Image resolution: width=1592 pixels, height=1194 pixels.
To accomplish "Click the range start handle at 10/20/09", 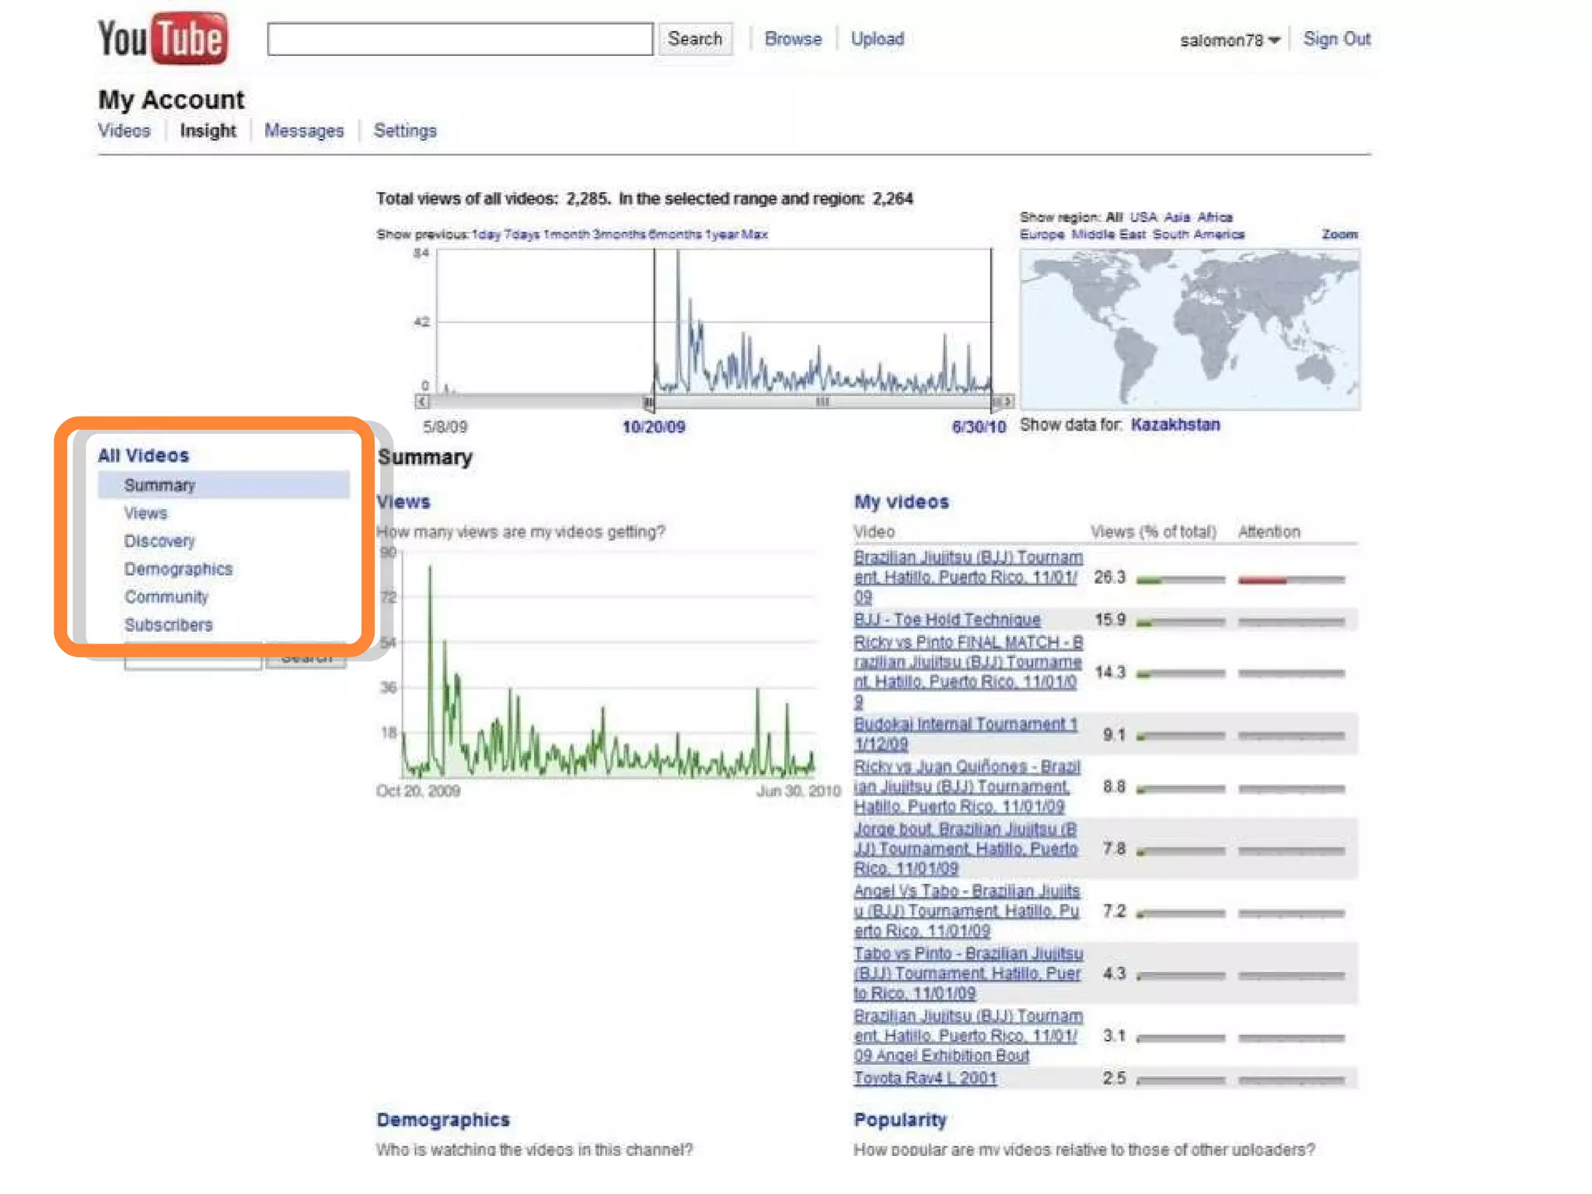I will pyautogui.click(x=649, y=403).
